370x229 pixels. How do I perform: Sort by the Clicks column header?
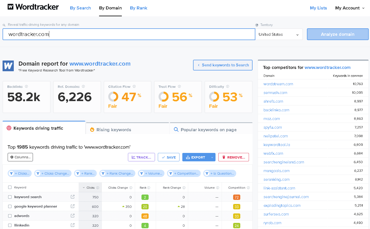[x=90, y=188]
